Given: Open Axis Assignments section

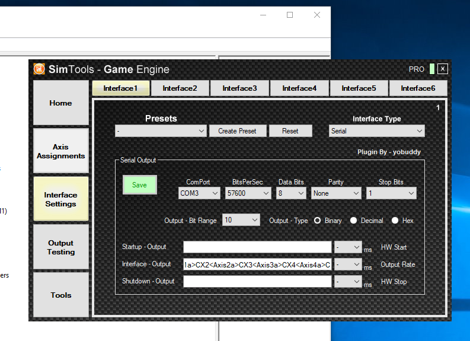Looking at the screenshot, I should click(61, 151).
